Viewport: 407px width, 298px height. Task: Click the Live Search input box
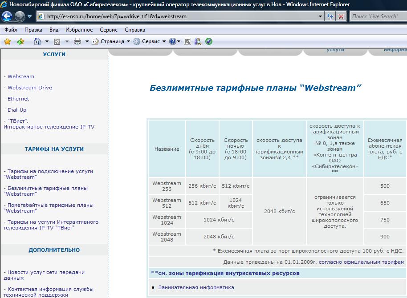click(379, 16)
